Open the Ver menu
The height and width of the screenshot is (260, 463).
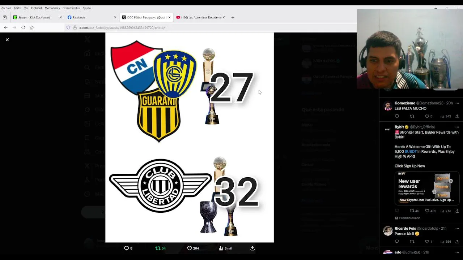click(26, 8)
